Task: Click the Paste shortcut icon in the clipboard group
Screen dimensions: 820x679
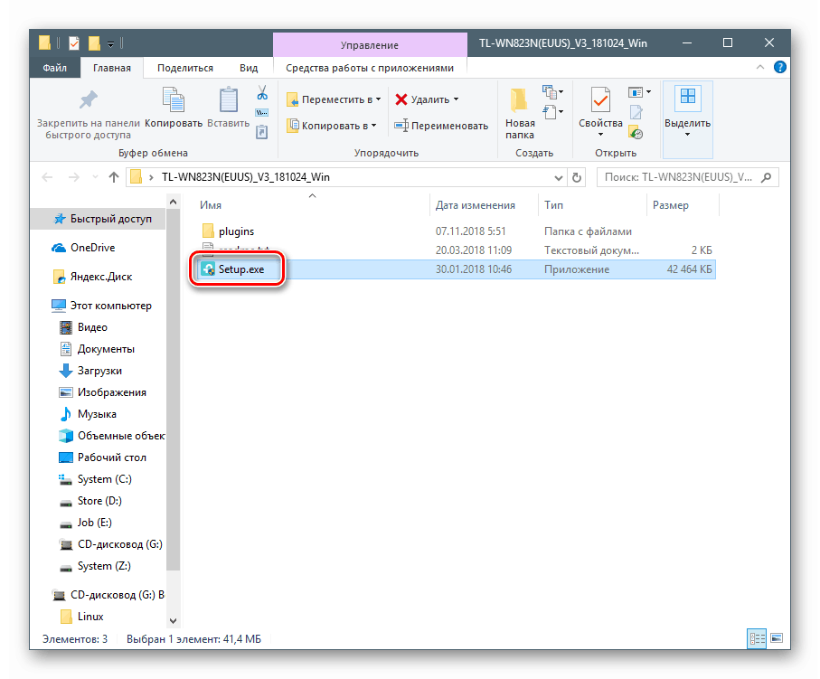Action: [261, 132]
